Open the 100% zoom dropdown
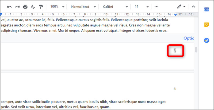This screenshot has width=214, height=110. point(57,7)
